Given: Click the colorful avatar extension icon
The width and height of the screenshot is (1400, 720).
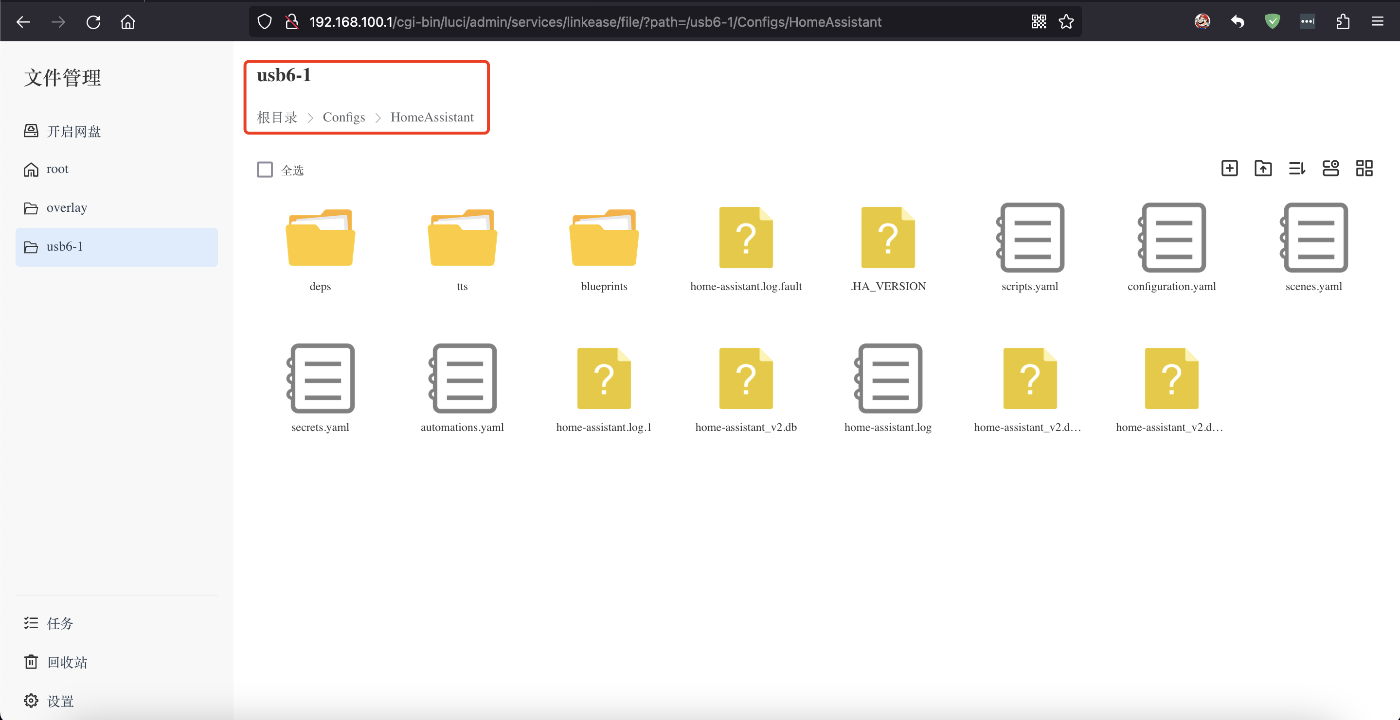Looking at the screenshot, I should coord(1202,22).
